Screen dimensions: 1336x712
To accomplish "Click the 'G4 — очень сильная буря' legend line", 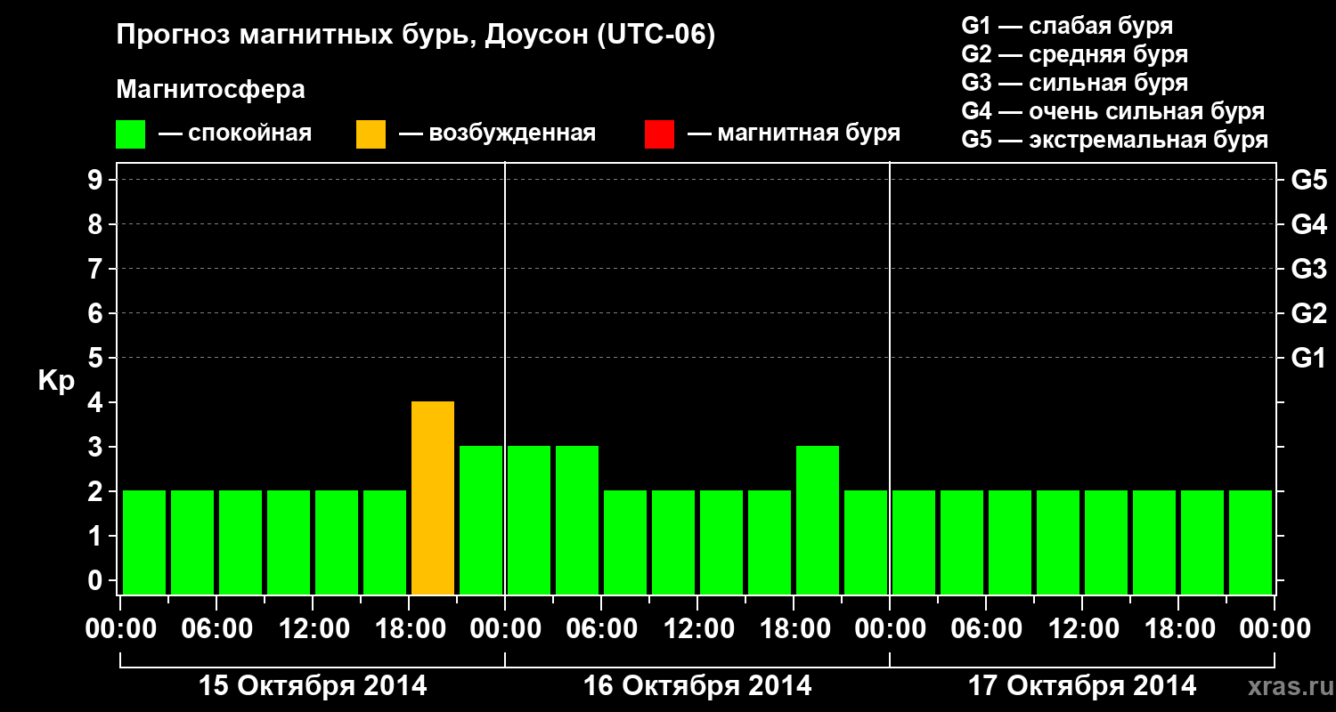I will click(x=1113, y=111).
